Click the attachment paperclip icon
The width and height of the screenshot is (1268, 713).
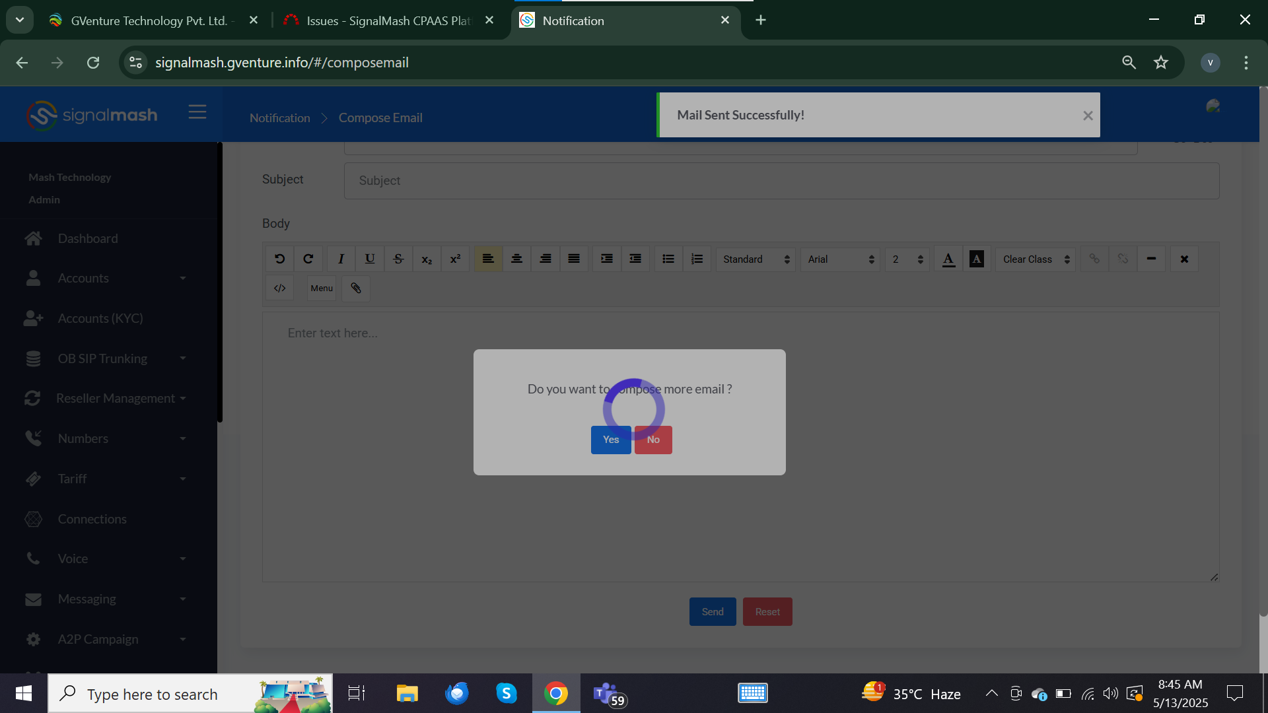click(x=356, y=289)
